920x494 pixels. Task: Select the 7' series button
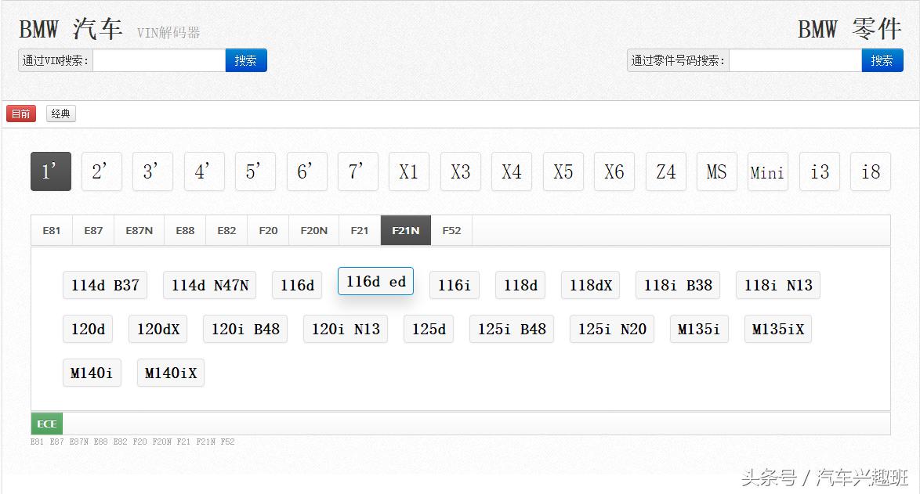point(358,171)
